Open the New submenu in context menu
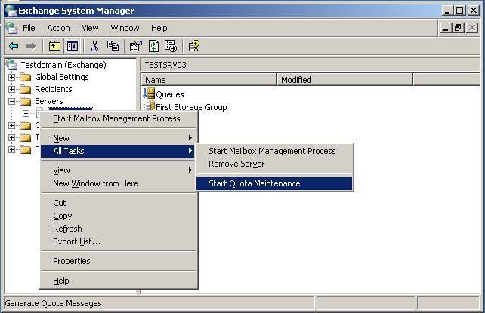The image size is (485, 313). coord(60,138)
